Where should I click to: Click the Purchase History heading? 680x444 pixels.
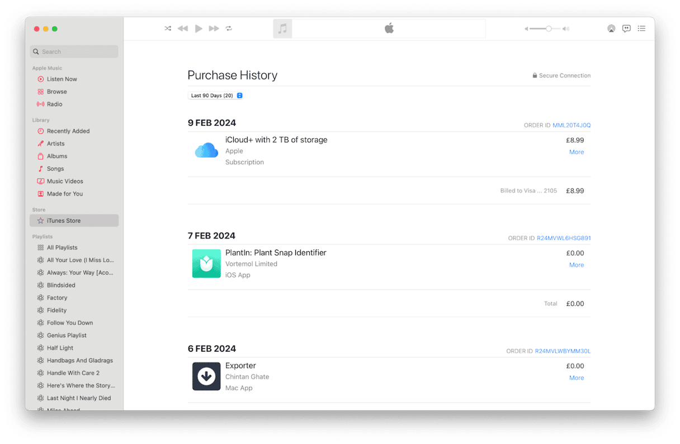tap(232, 75)
